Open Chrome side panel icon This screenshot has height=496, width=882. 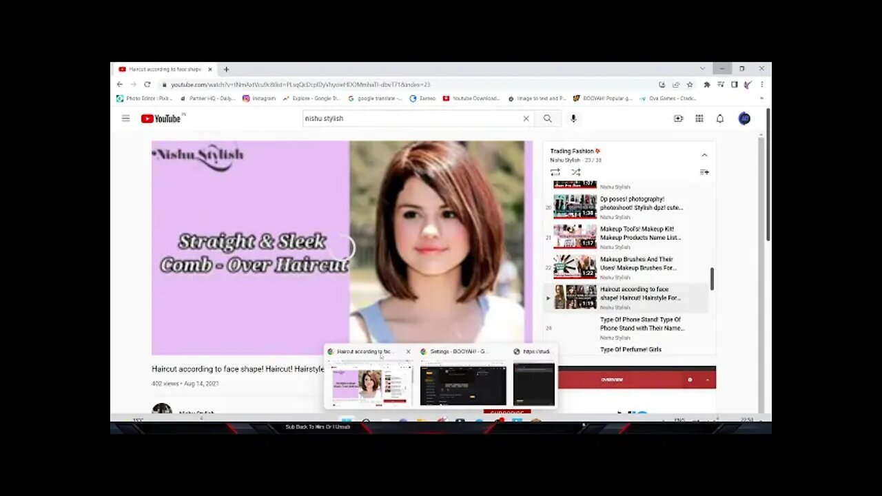click(735, 85)
